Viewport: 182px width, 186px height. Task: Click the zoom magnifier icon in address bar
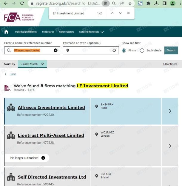(x=114, y=4)
